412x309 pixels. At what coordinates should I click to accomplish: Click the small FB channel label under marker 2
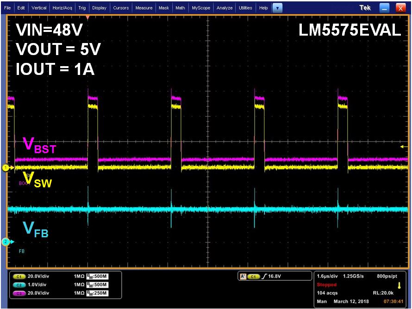pos(22,251)
